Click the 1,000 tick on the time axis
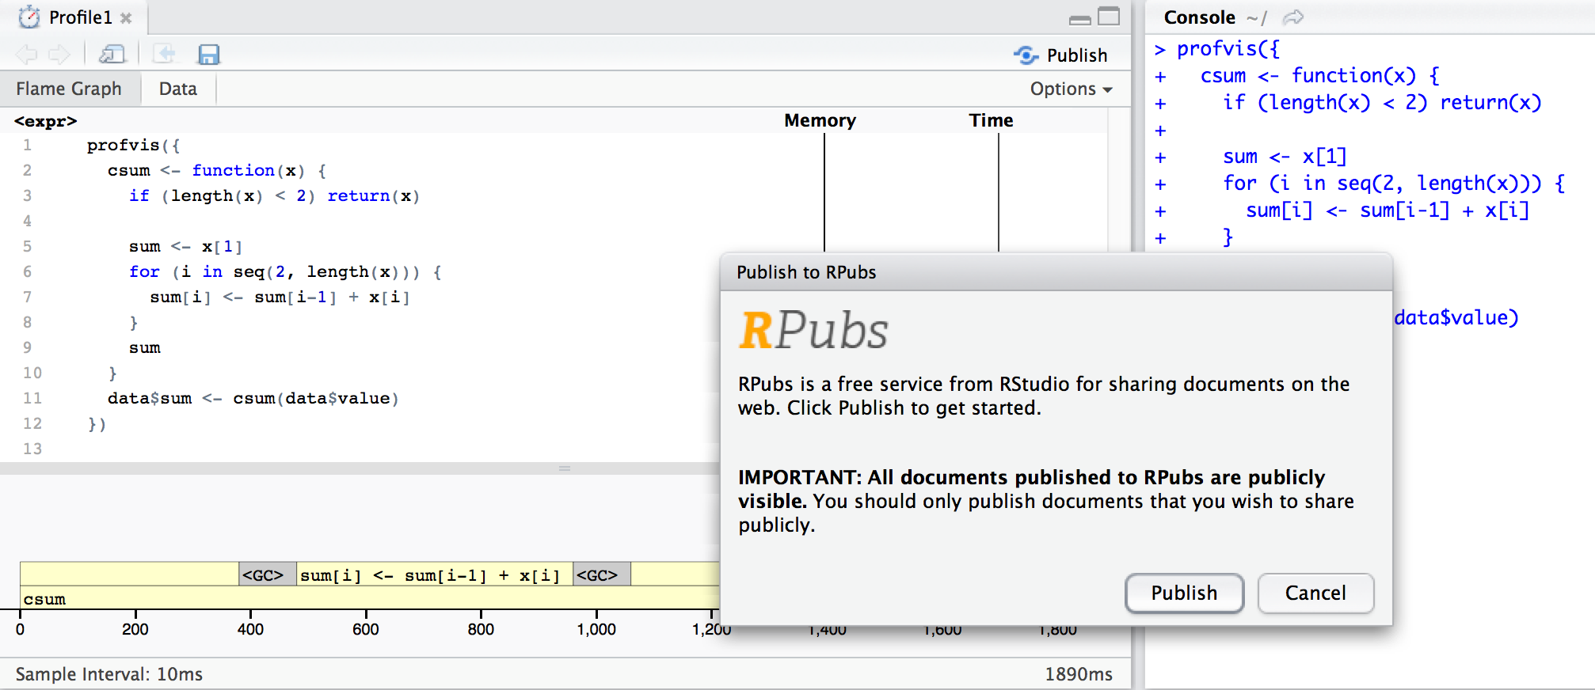This screenshot has height=690, width=1595. (x=596, y=629)
